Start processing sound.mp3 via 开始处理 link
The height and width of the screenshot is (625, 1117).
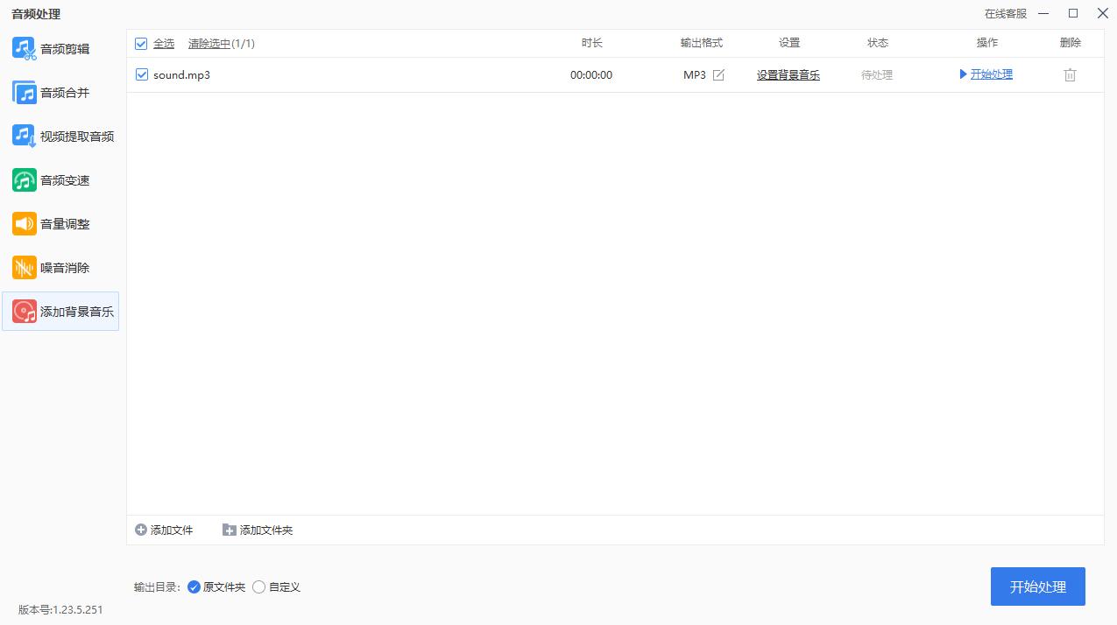pos(991,74)
